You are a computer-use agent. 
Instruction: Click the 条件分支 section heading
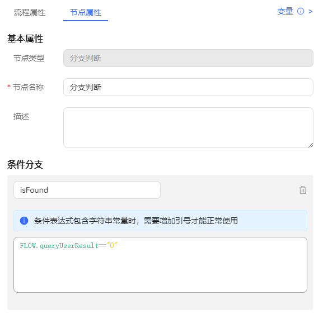pos(25,164)
